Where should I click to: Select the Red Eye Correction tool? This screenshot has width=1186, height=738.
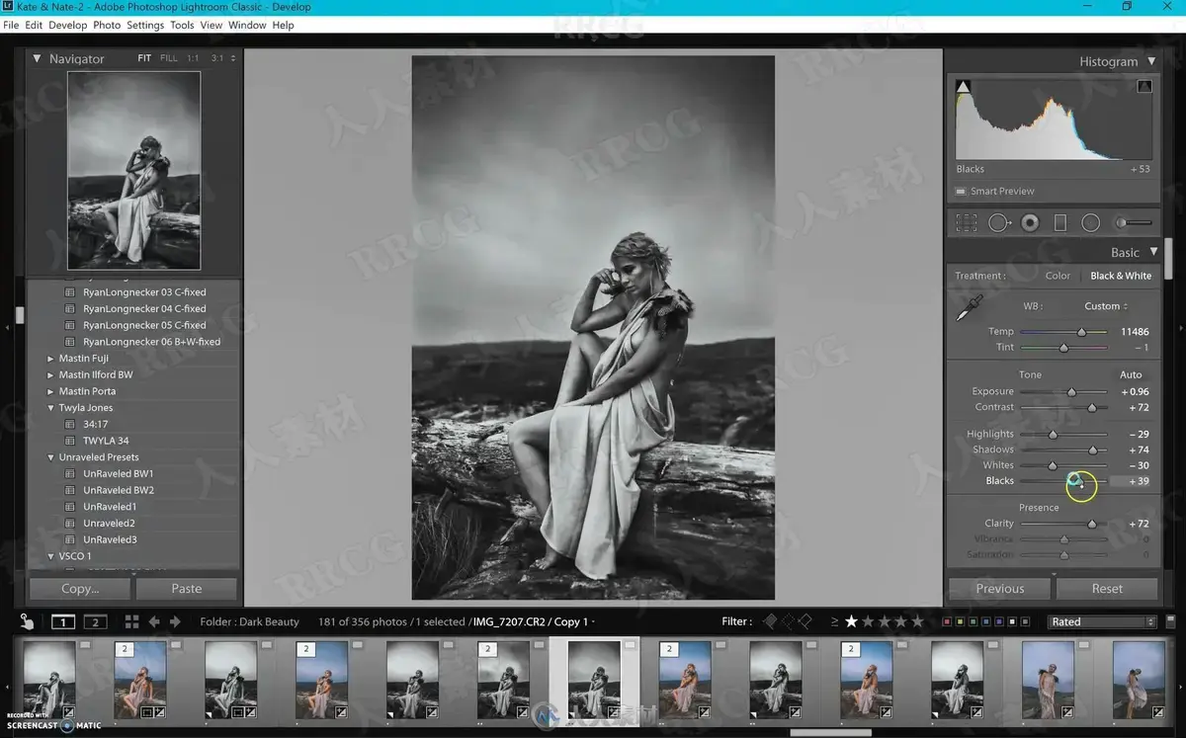pyautogui.click(x=1031, y=223)
